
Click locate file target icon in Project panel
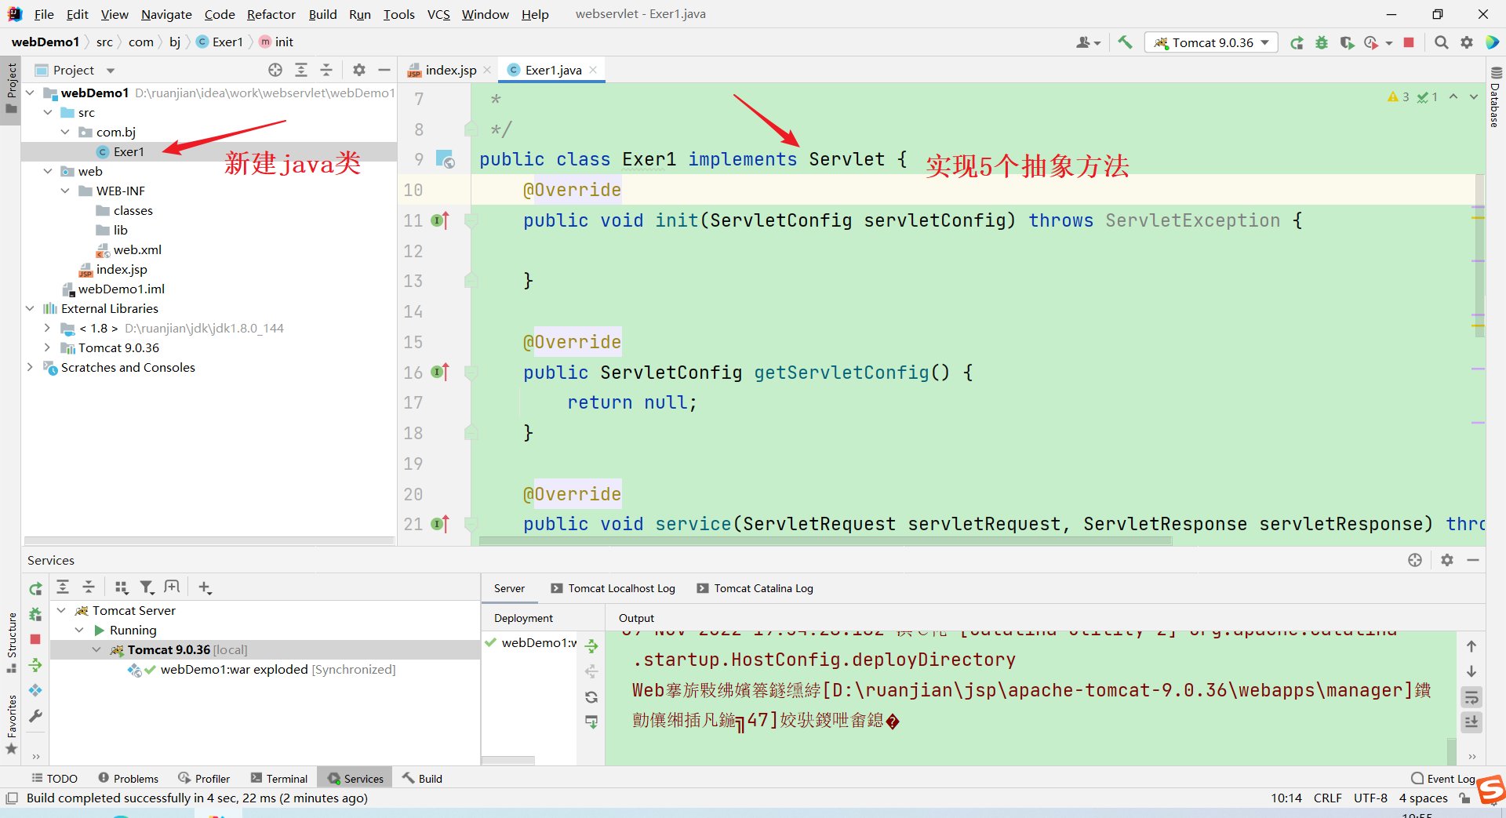tap(275, 70)
